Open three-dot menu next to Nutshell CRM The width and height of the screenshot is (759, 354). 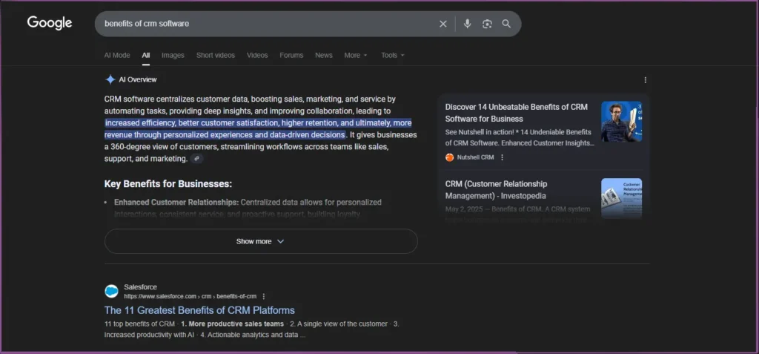click(502, 157)
